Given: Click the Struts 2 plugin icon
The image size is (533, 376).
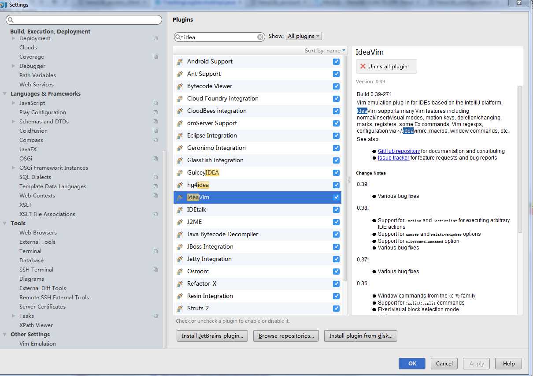Looking at the screenshot, I should (180, 309).
